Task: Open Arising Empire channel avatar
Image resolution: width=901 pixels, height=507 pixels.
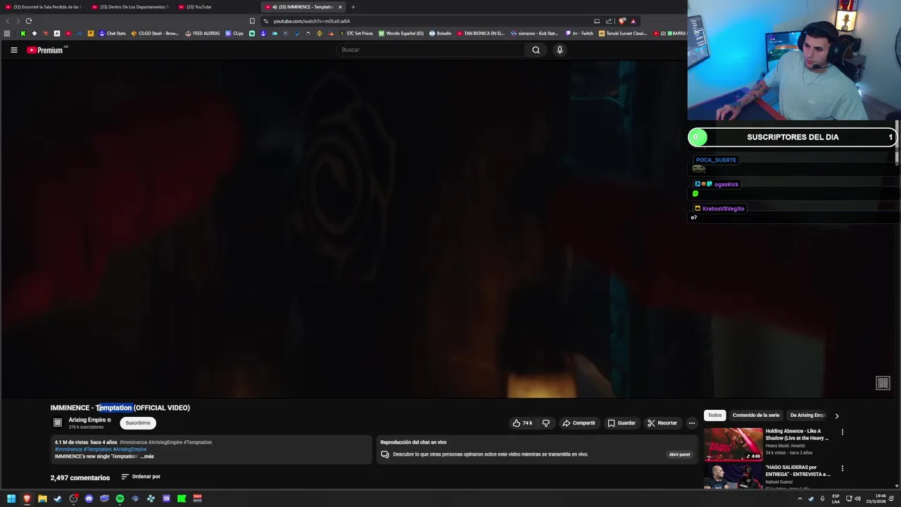Action: point(58,423)
